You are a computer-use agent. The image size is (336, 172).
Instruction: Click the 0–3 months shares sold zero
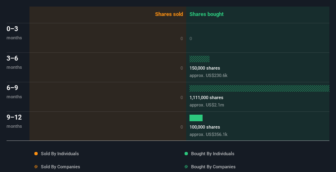click(x=182, y=38)
